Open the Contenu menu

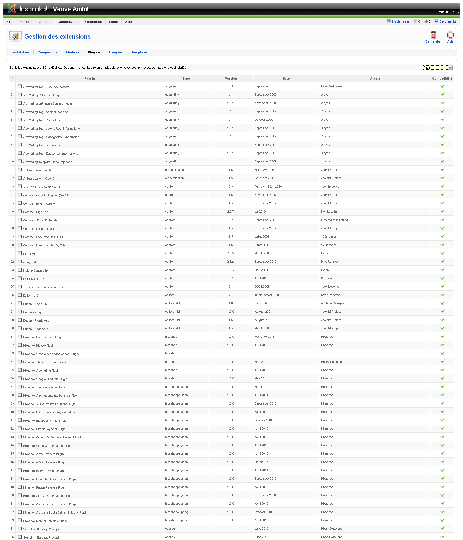[44, 22]
